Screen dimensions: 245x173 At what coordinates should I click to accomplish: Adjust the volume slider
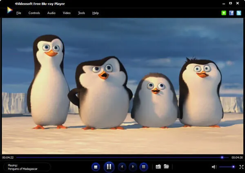[227, 167]
